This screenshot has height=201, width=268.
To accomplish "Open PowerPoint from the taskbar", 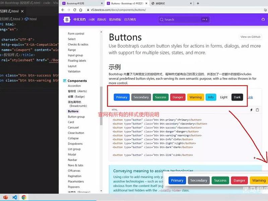I will (5, 197).
